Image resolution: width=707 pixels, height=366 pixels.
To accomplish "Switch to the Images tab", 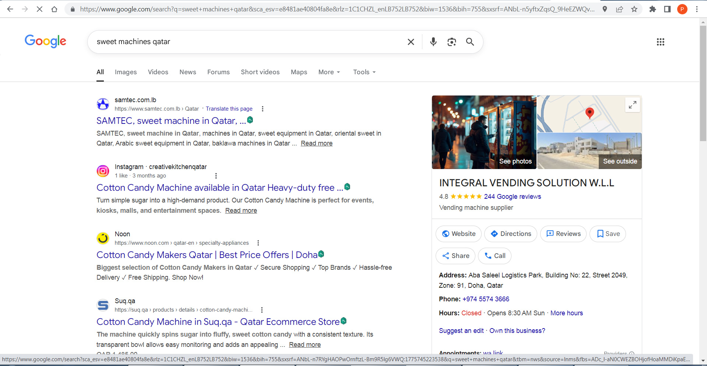I will (126, 72).
